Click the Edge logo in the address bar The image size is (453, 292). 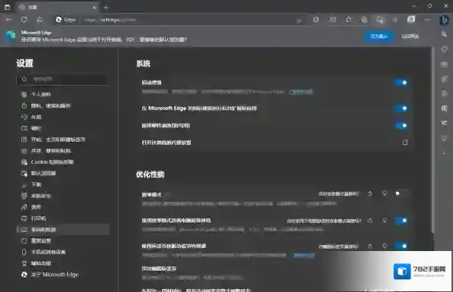tap(59, 20)
